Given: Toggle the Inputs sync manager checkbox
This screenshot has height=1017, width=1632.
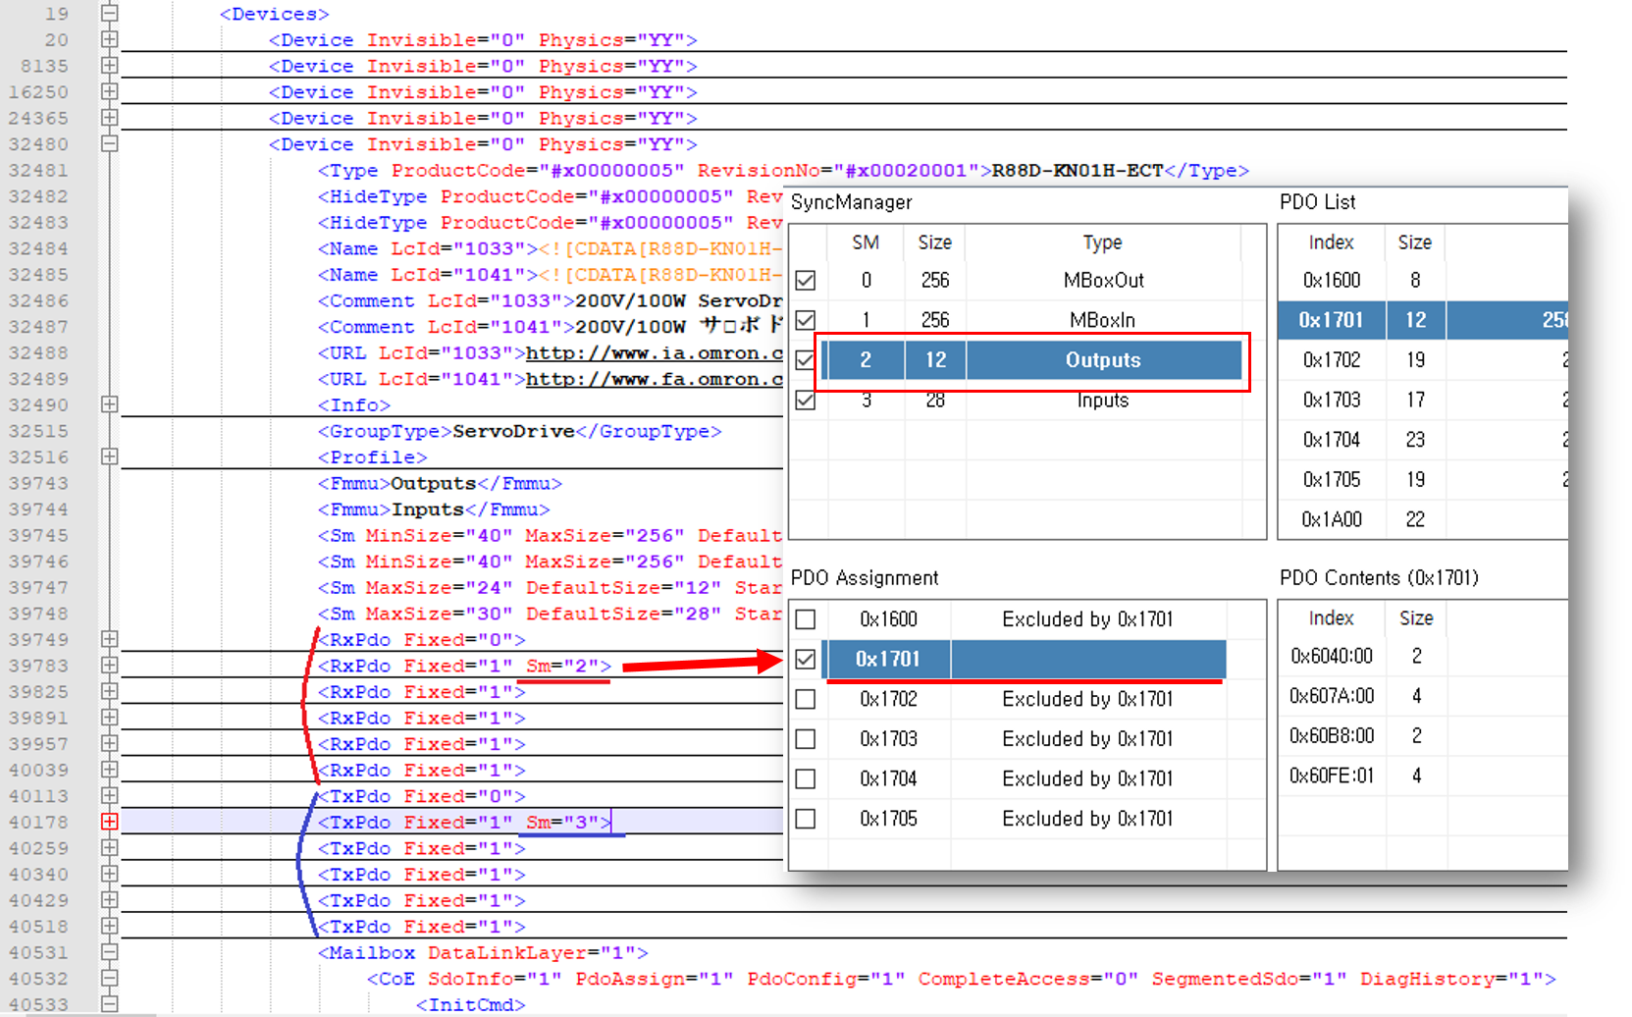Looking at the screenshot, I should [x=806, y=401].
